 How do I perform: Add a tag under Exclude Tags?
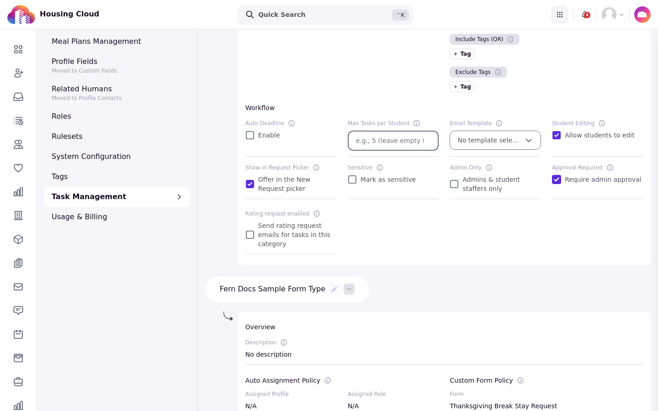(x=462, y=87)
